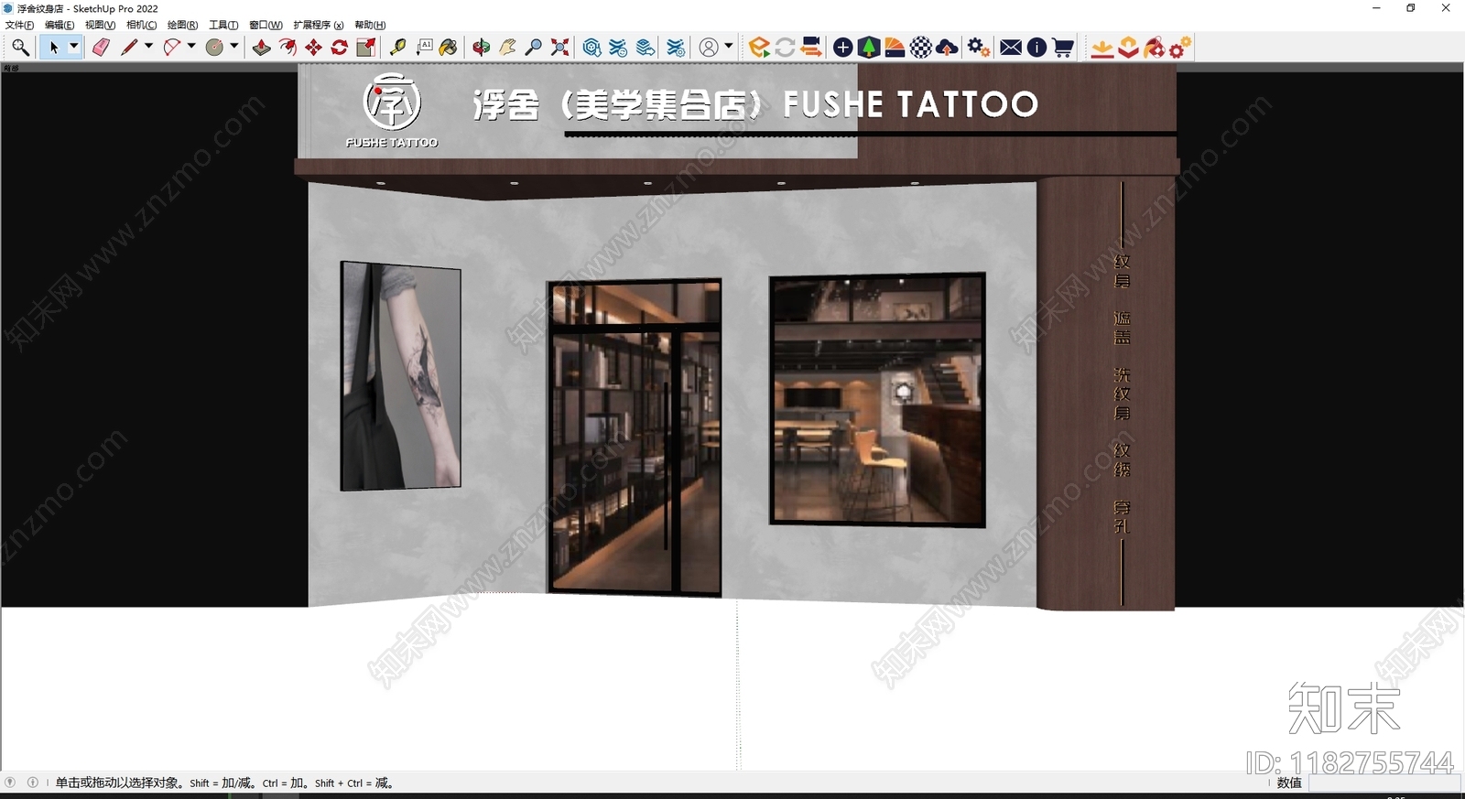Click the cloud upload icon
The height and width of the screenshot is (799, 1465).
(x=948, y=48)
